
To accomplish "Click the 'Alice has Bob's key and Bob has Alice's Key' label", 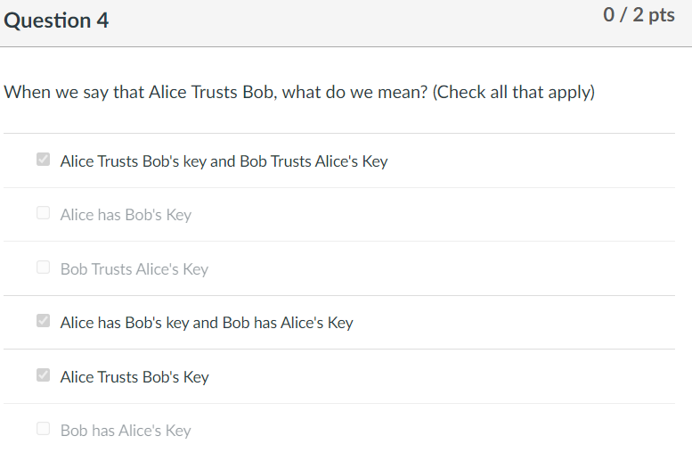I will [207, 323].
